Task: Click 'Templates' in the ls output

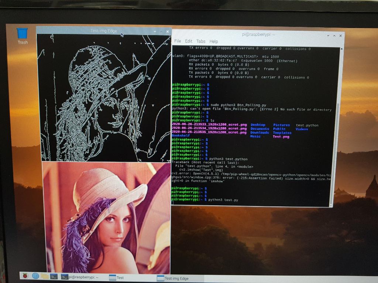Action: coord(282,133)
